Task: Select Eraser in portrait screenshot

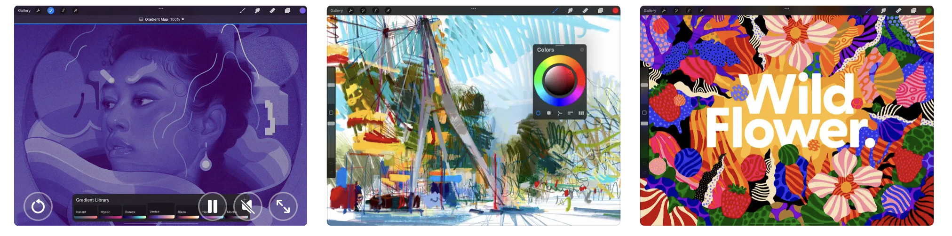Action: [272, 10]
